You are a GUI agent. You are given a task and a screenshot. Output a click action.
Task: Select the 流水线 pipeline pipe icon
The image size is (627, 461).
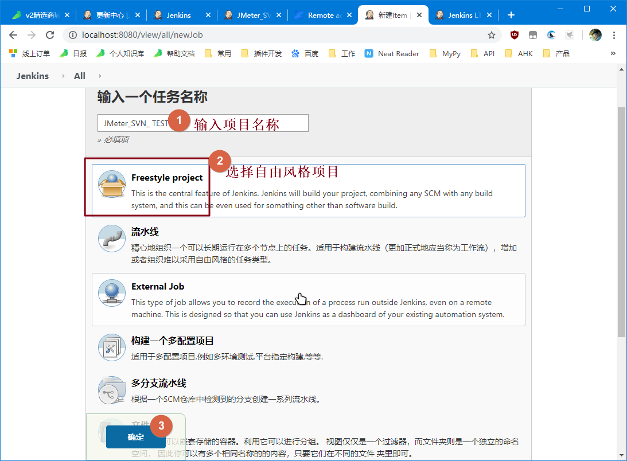pyautogui.click(x=112, y=239)
